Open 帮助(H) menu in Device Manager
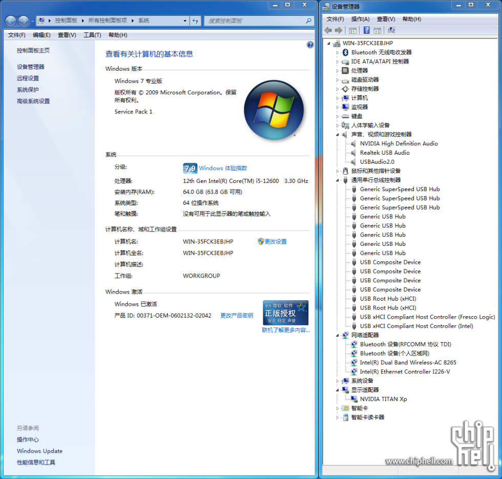The image size is (502, 479). (412, 19)
